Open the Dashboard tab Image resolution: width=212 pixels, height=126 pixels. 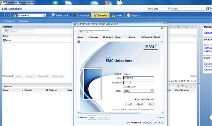click(x=60, y=15)
